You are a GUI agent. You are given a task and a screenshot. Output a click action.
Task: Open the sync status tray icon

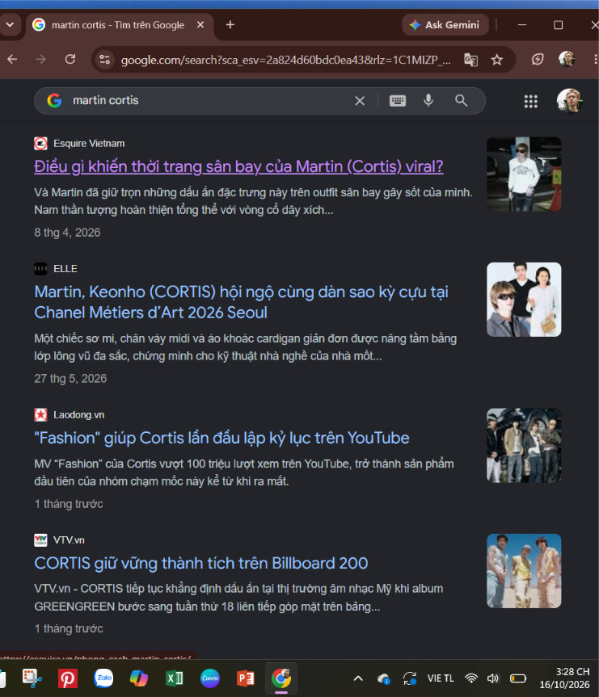(410, 678)
